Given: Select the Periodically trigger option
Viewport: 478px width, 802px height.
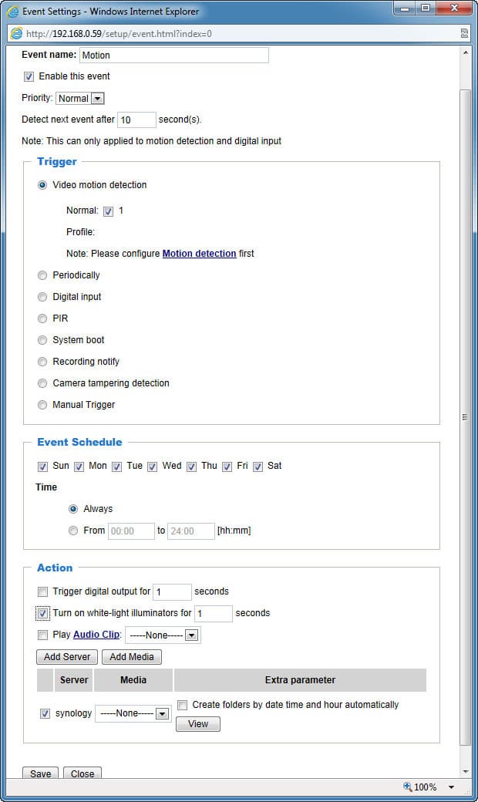Looking at the screenshot, I should [x=42, y=275].
